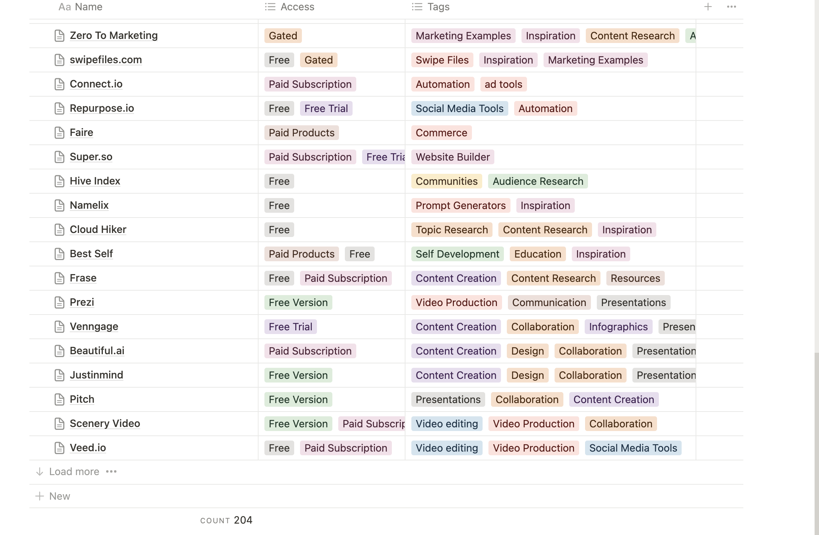
Task: Load more rows in the table
Action: click(74, 471)
